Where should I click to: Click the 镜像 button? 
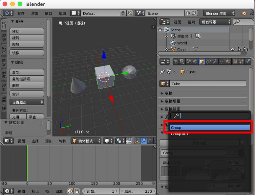pos(27,53)
